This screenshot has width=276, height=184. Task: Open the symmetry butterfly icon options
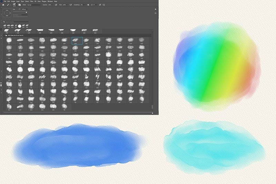104,5
